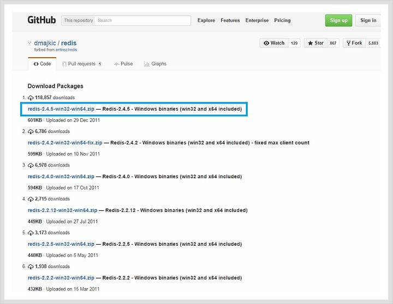Click the fork icon beside dmajkic
This screenshot has width=393, height=304.
29,43
